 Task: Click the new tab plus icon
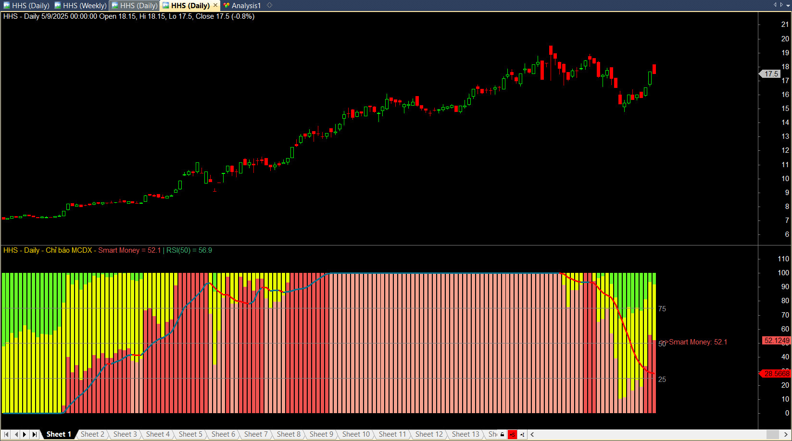tap(270, 5)
